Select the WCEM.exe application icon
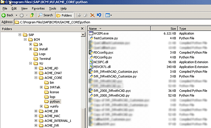The image size is (211, 128). coord(91,33)
